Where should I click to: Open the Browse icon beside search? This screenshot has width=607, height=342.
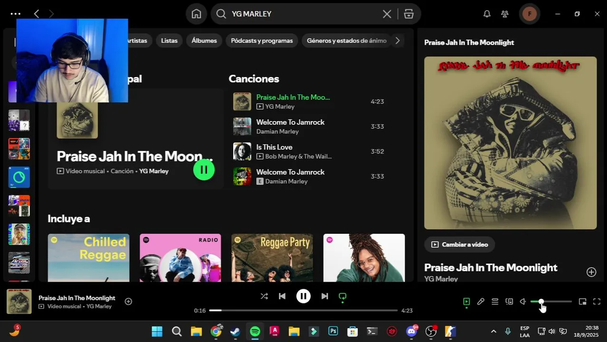click(x=409, y=14)
